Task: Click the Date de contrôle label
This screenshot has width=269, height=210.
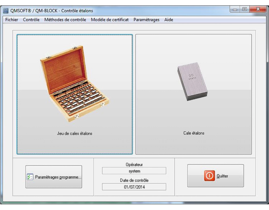Action: (134, 180)
